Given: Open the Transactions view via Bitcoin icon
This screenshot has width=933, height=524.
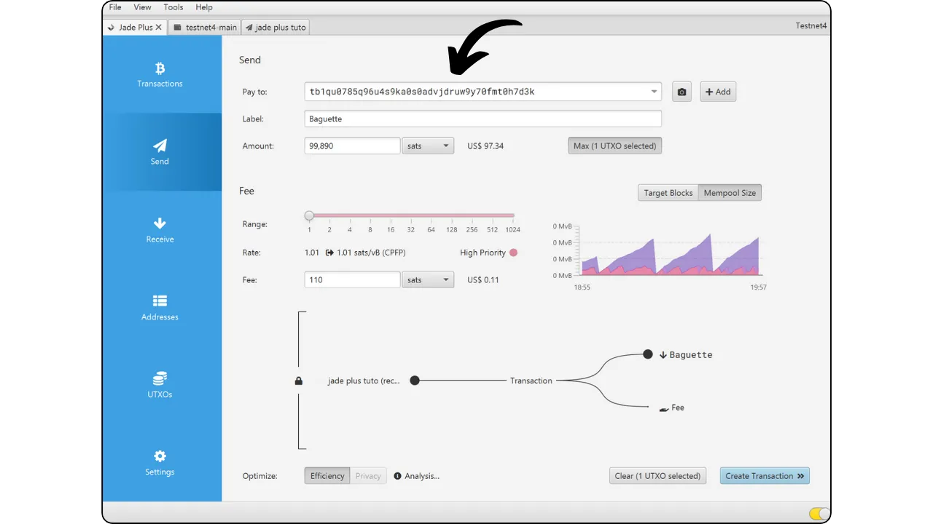Looking at the screenshot, I should 160,69.
